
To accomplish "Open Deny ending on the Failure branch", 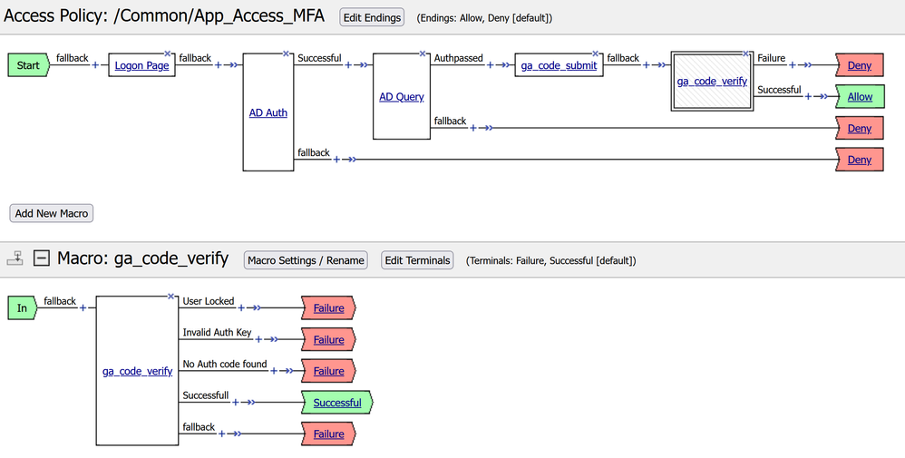I will 860,65.
